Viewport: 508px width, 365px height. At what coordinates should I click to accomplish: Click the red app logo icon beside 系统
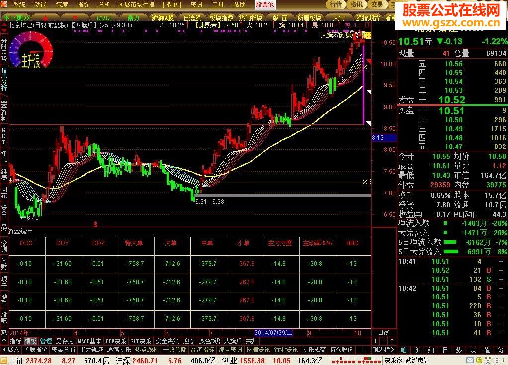point(4,4)
